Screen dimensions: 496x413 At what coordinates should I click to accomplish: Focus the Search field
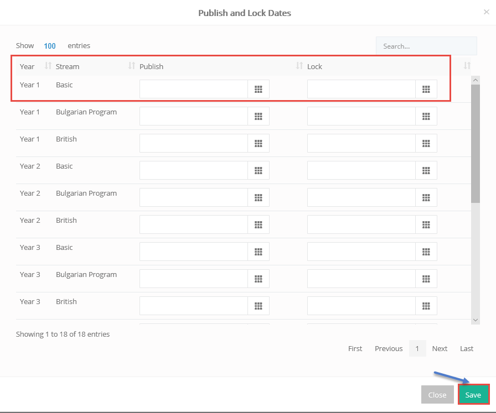coord(426,46)
